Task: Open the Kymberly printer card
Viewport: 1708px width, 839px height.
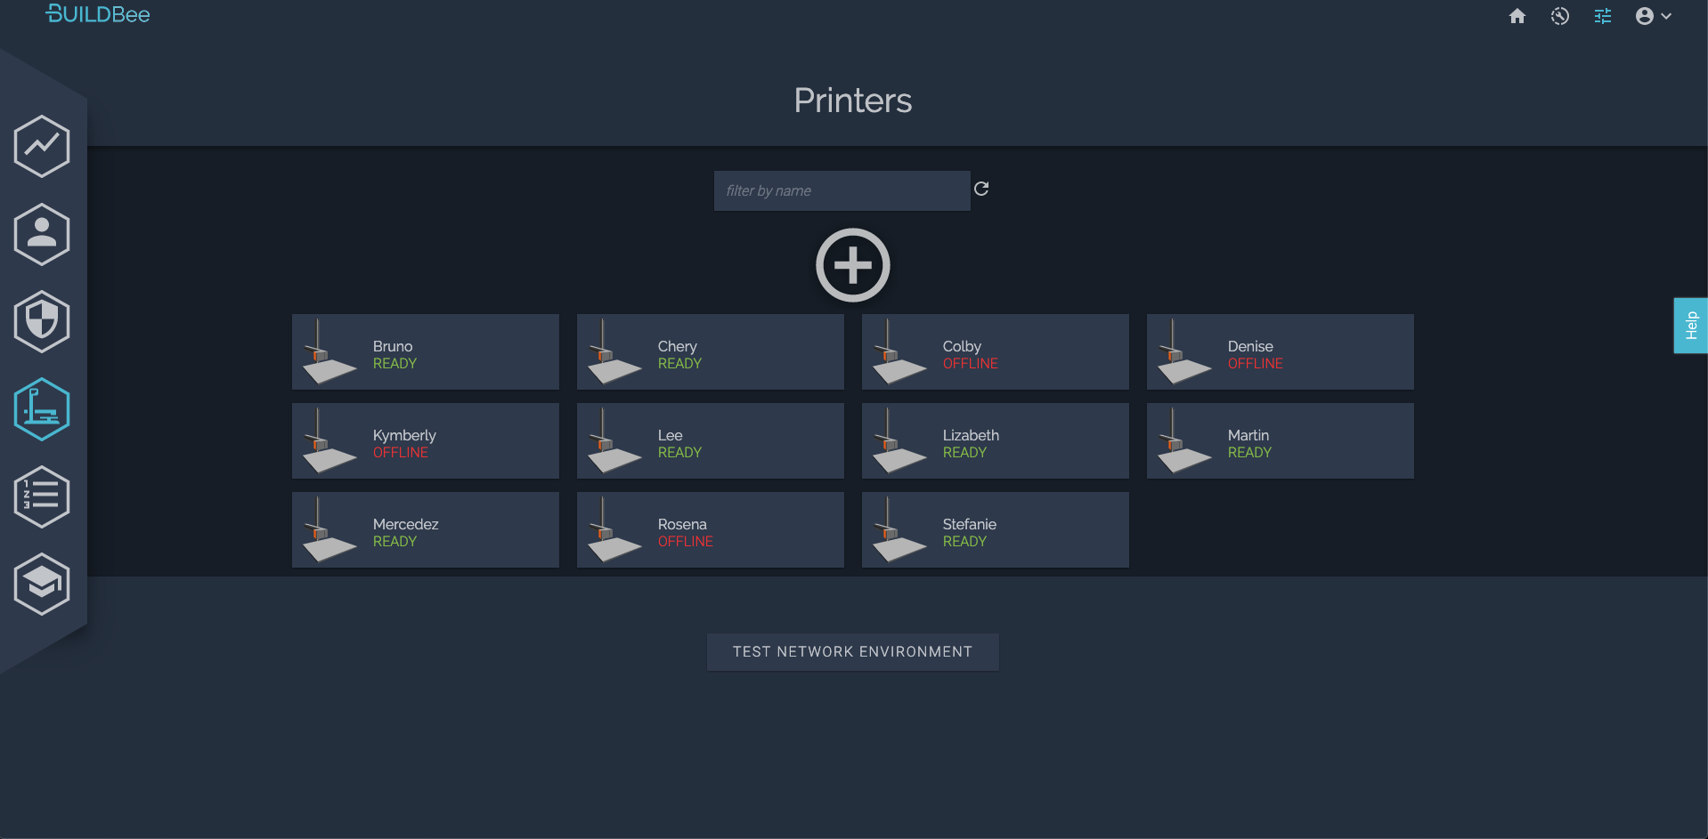Action: click(x=426, y=440)
